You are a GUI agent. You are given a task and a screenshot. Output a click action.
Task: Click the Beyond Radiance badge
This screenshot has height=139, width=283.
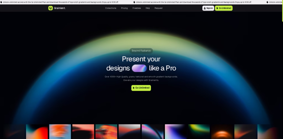[141, 51]
